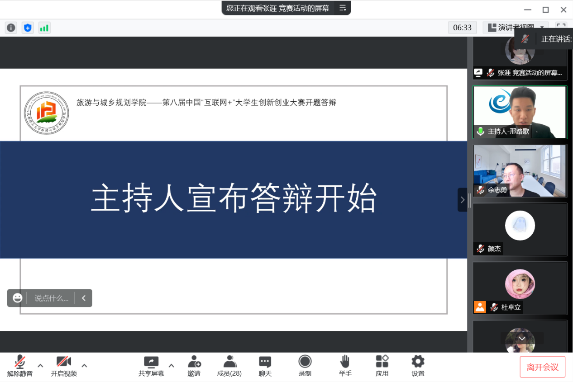Viewport: 573px width, 382px height.
Task: Open the emoji smiley in the chat bar
Action: 18,298
